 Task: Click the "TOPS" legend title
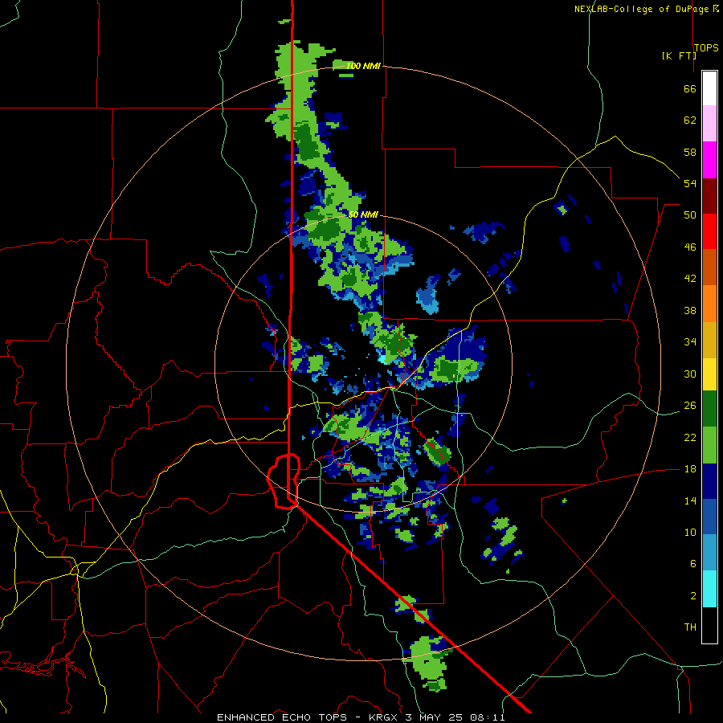click(x=706, y=47)
